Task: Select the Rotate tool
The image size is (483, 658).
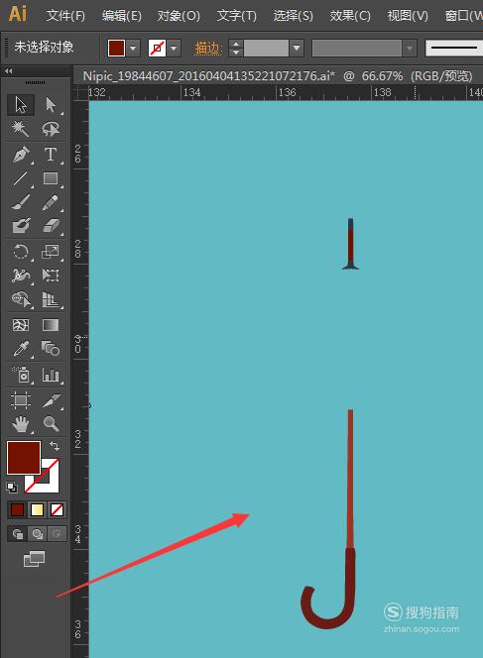Action: (21, 252)
